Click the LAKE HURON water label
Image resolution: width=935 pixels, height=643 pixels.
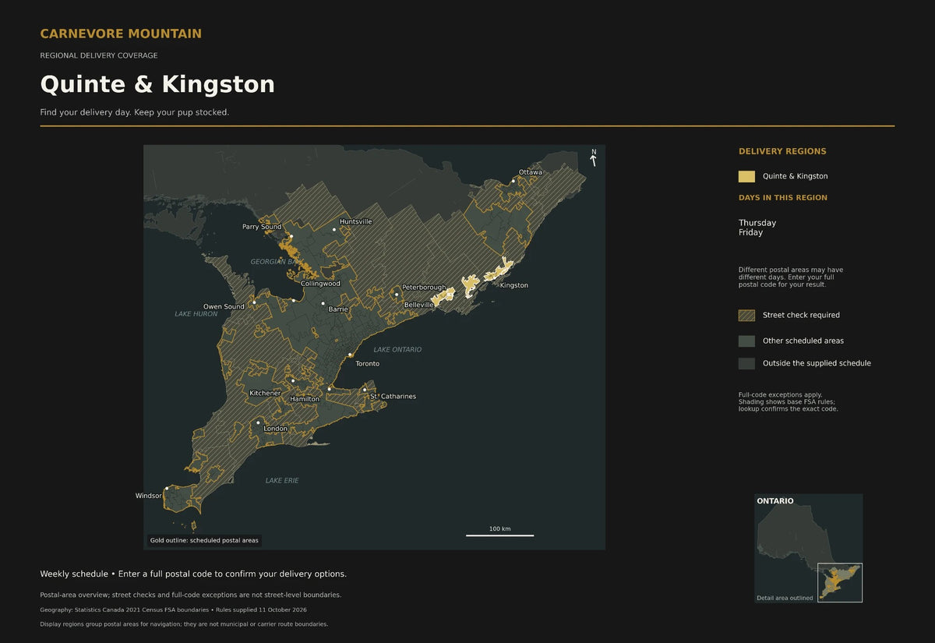(x=196, y=314)
